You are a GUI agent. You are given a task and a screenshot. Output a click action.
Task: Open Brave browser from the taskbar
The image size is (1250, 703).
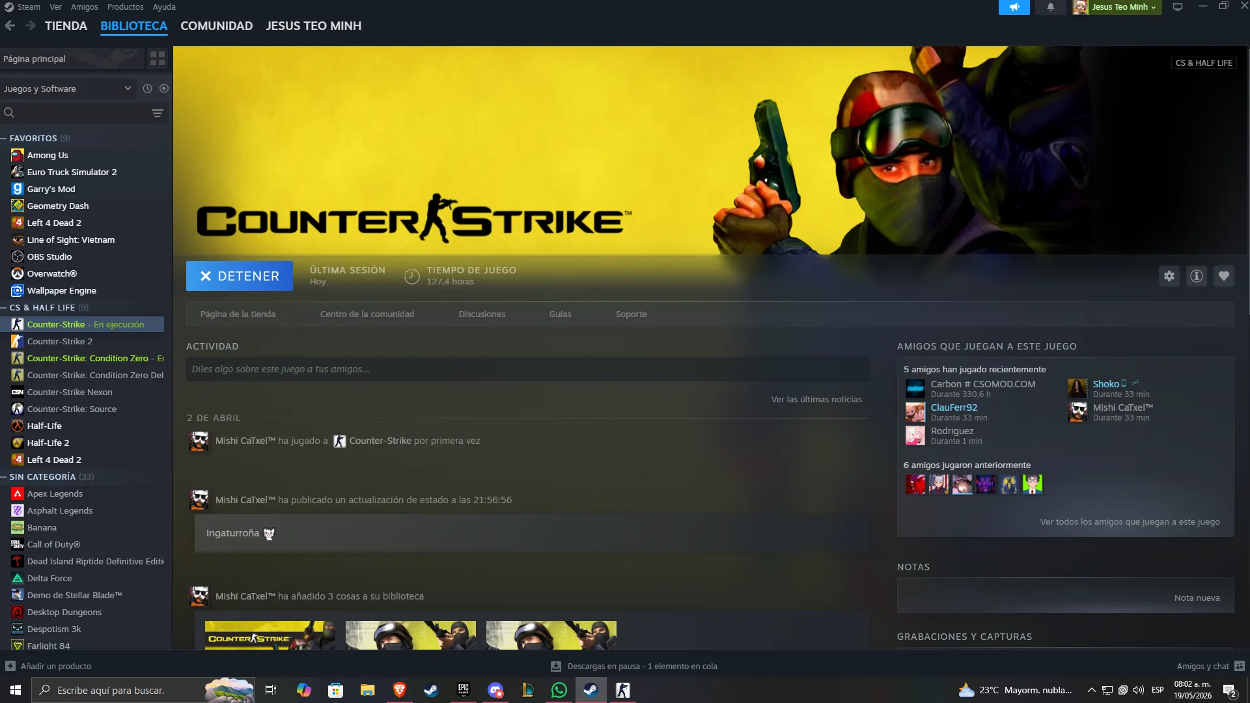click(399, 690)
